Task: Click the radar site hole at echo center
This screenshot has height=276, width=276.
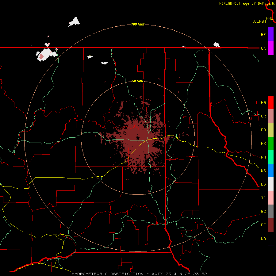Action: click(x=137, y=138)
